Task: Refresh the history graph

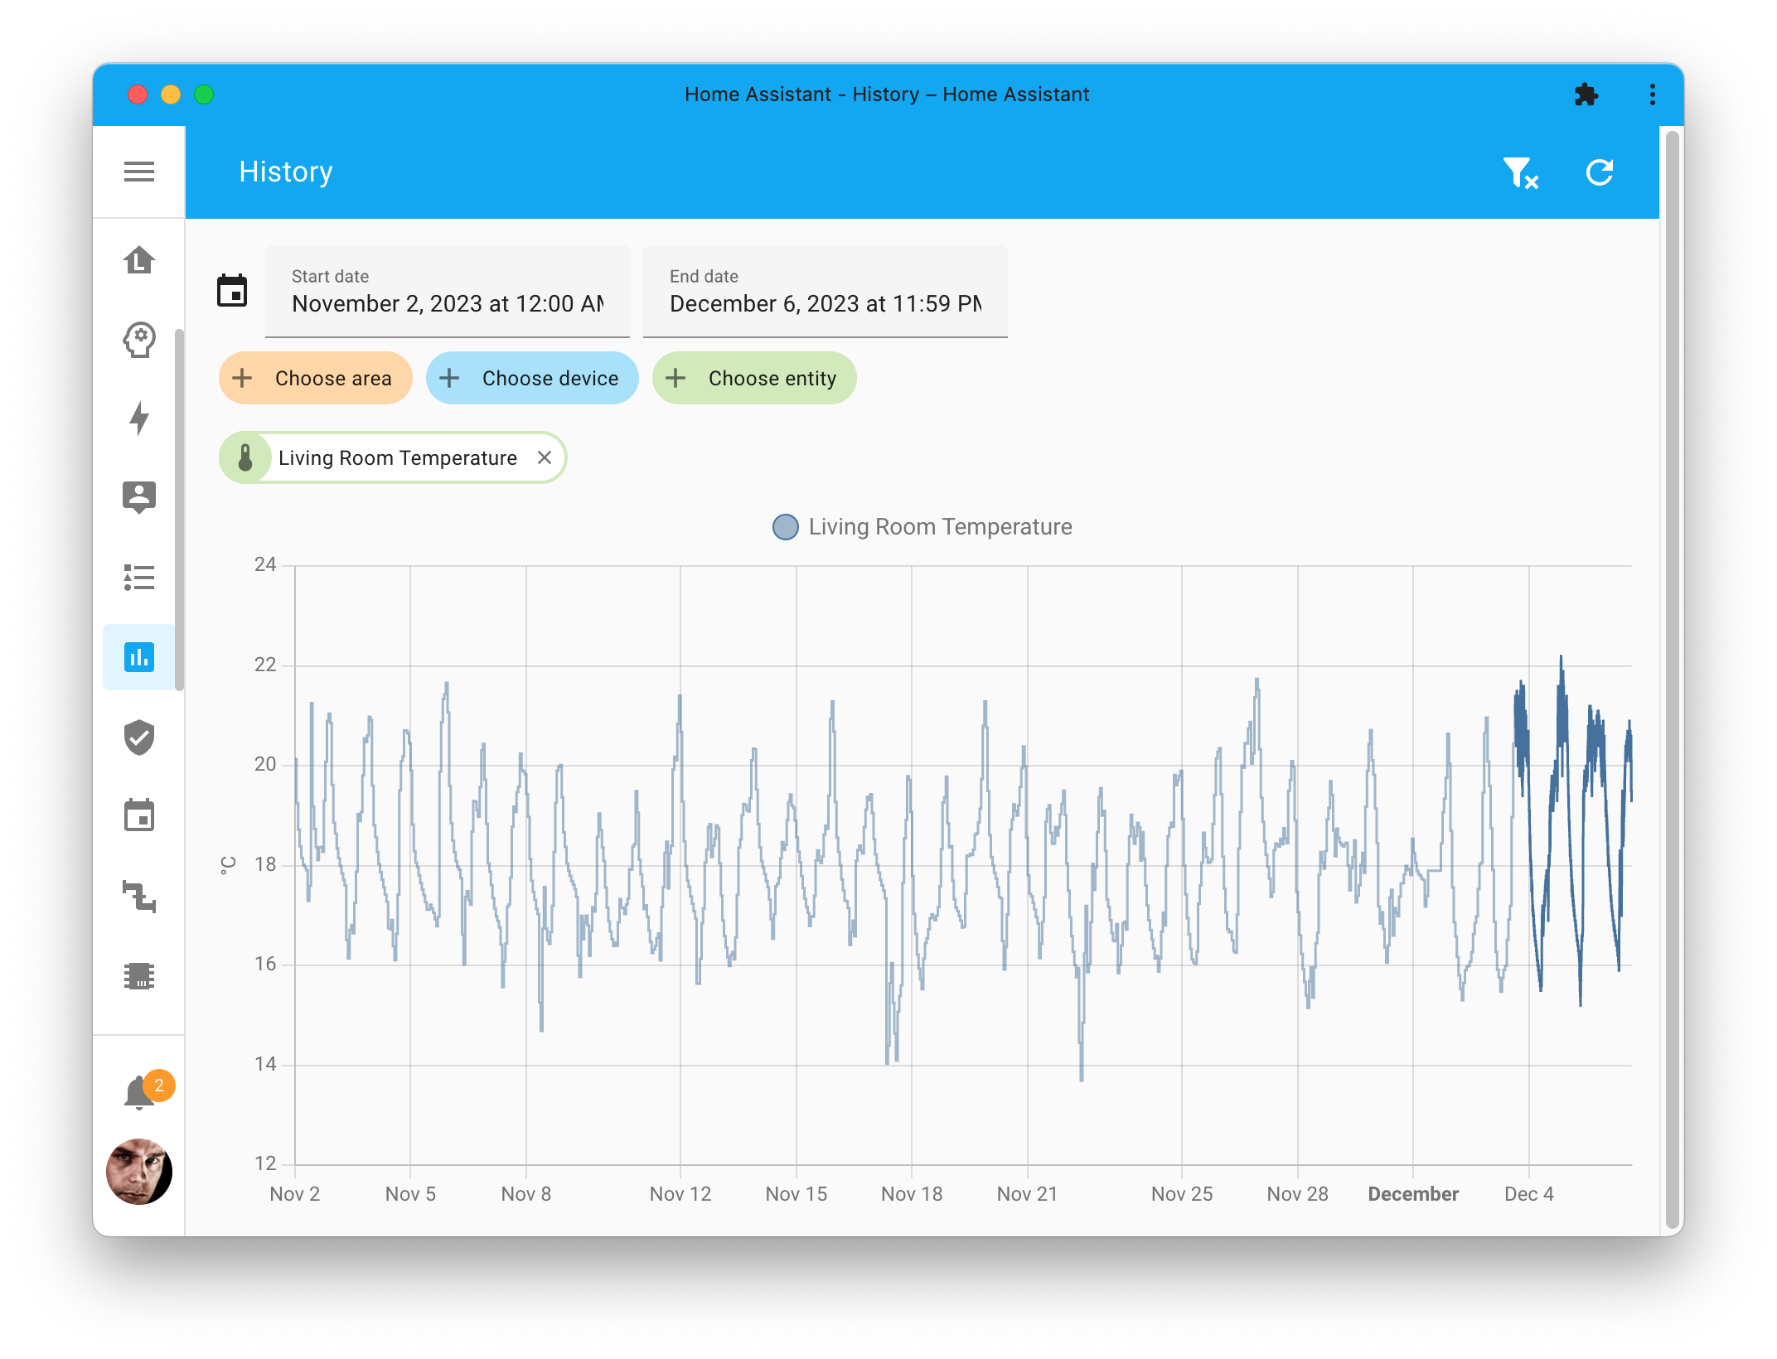Action: [x=1599, y=173]
